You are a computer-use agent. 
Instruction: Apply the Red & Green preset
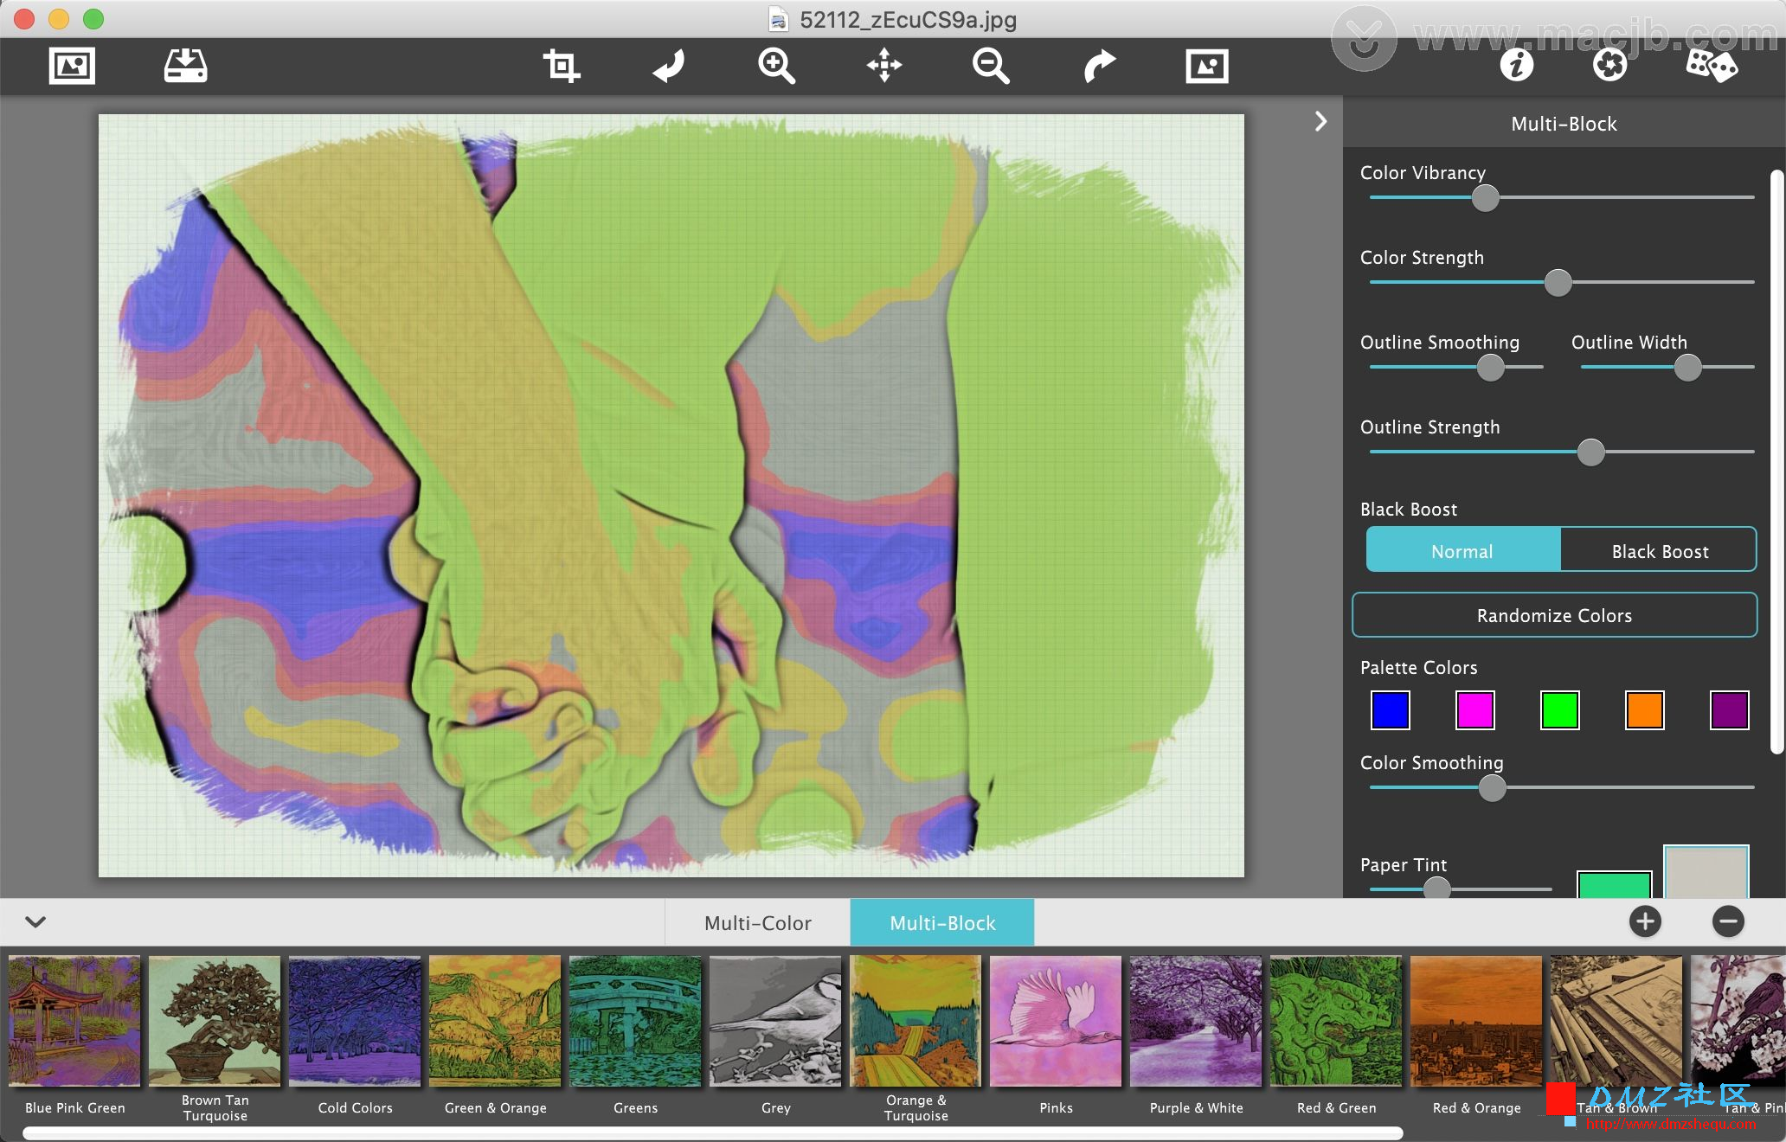pos(1336,1021)
